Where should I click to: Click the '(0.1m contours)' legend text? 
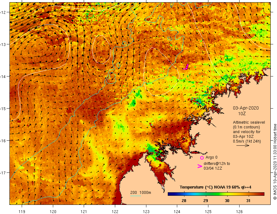click(x=246, y=127)
